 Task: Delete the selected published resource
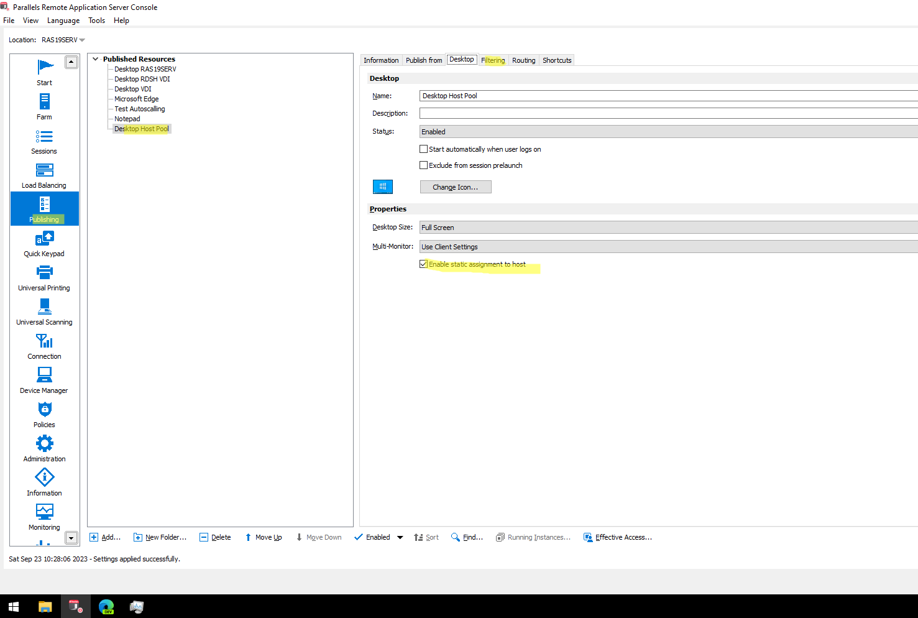(215, 537)
